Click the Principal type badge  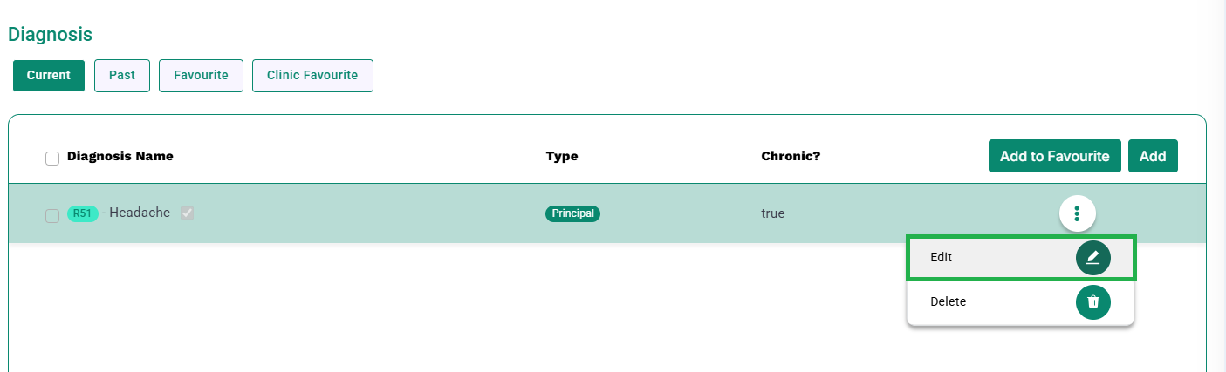click(x=572, y=213)
